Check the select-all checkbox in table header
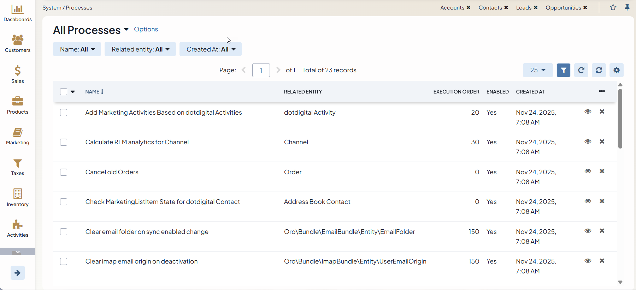 64,92
